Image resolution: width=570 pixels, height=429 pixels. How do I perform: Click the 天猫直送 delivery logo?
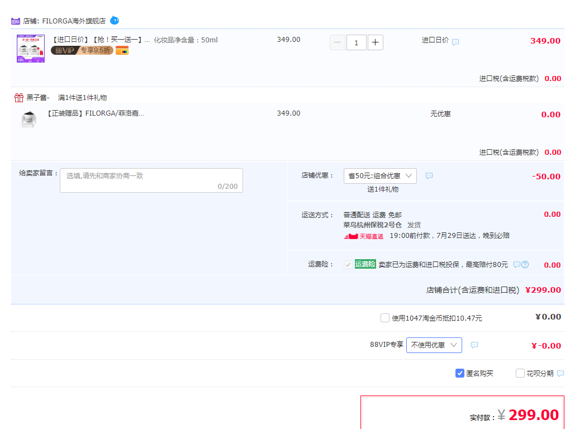point(364,236)
